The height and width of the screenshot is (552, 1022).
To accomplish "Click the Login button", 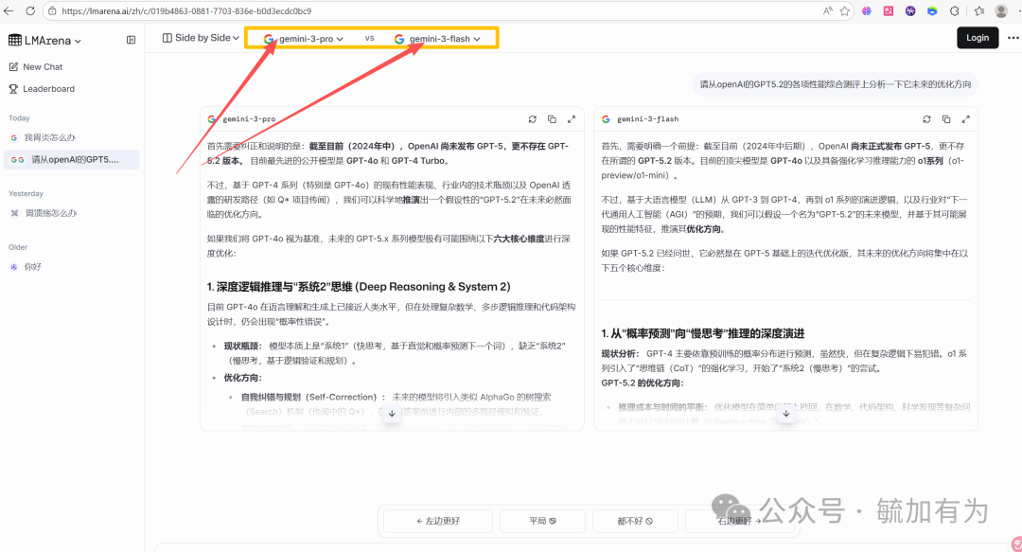I will coord(978,37).
